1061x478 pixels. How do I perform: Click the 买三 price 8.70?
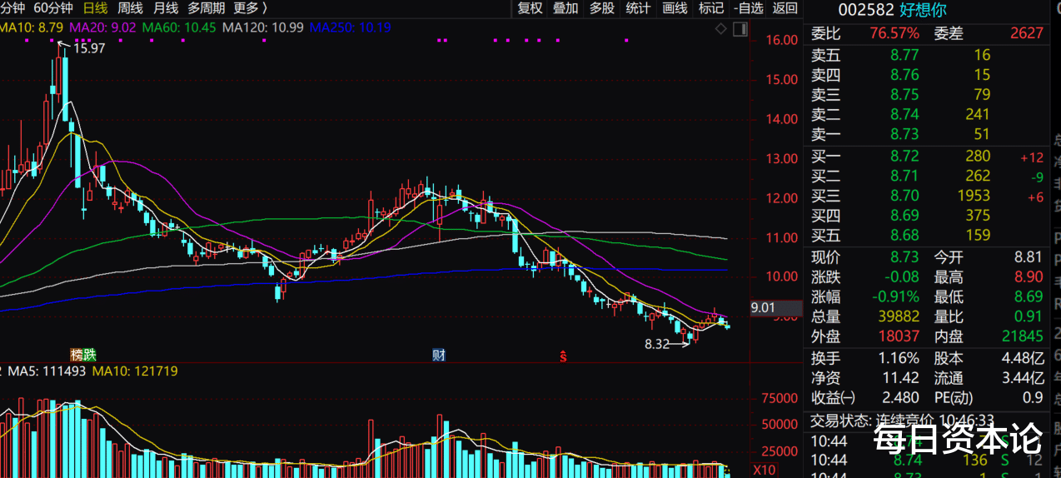coord(904,196)
